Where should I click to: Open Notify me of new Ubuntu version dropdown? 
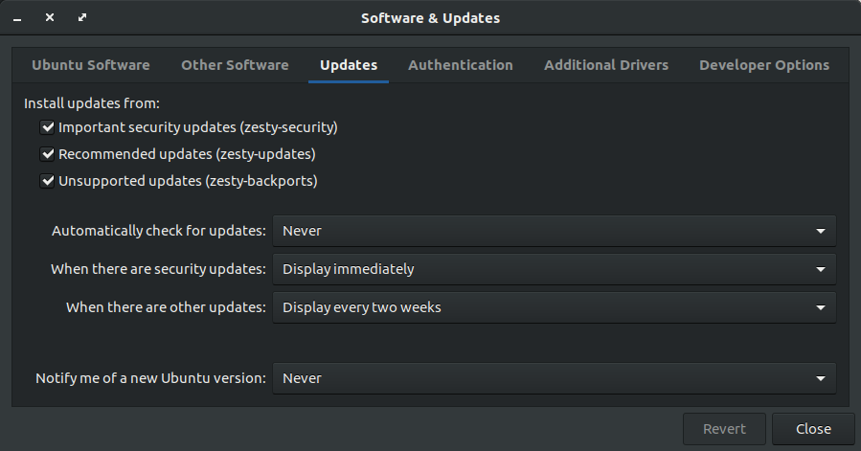555,378
